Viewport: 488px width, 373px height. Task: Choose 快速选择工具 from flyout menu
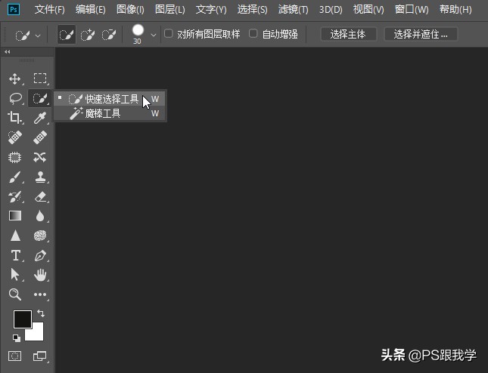click(110, 99)
